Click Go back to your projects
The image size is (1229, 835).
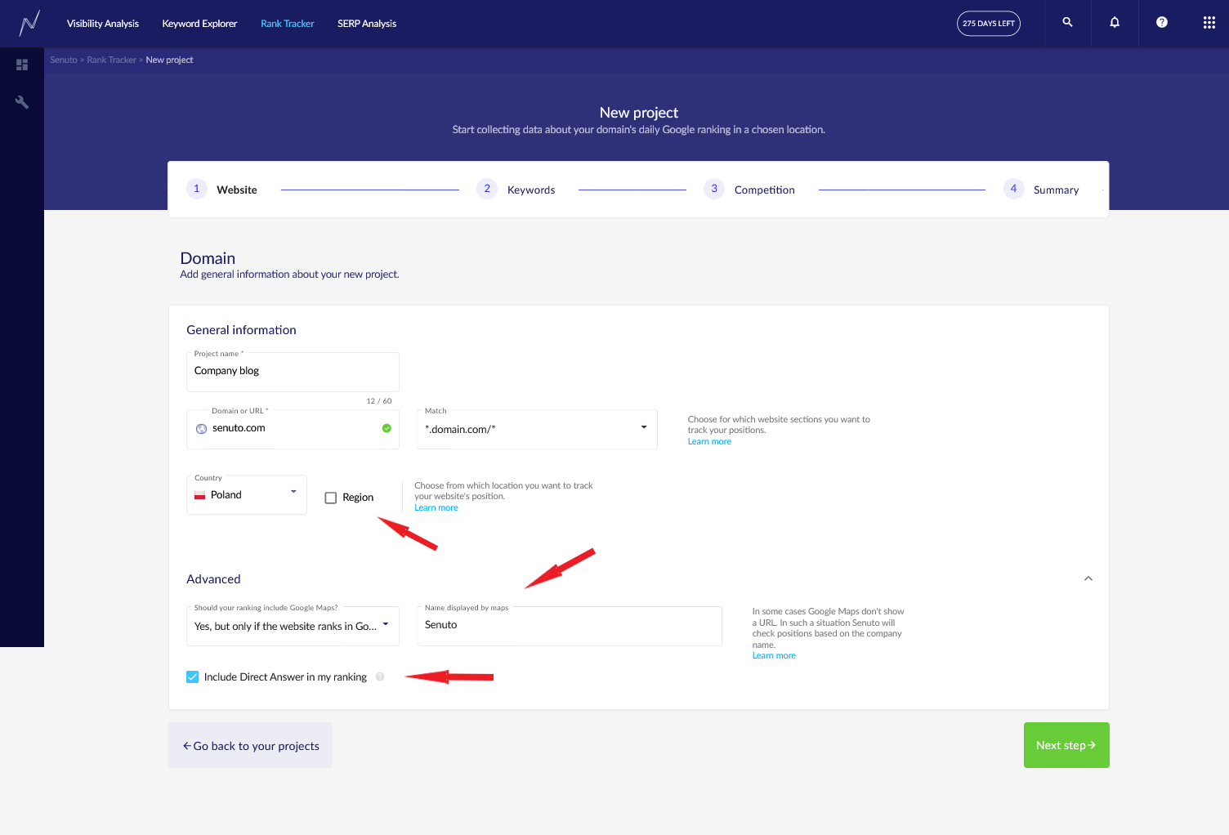click(250, 745)
